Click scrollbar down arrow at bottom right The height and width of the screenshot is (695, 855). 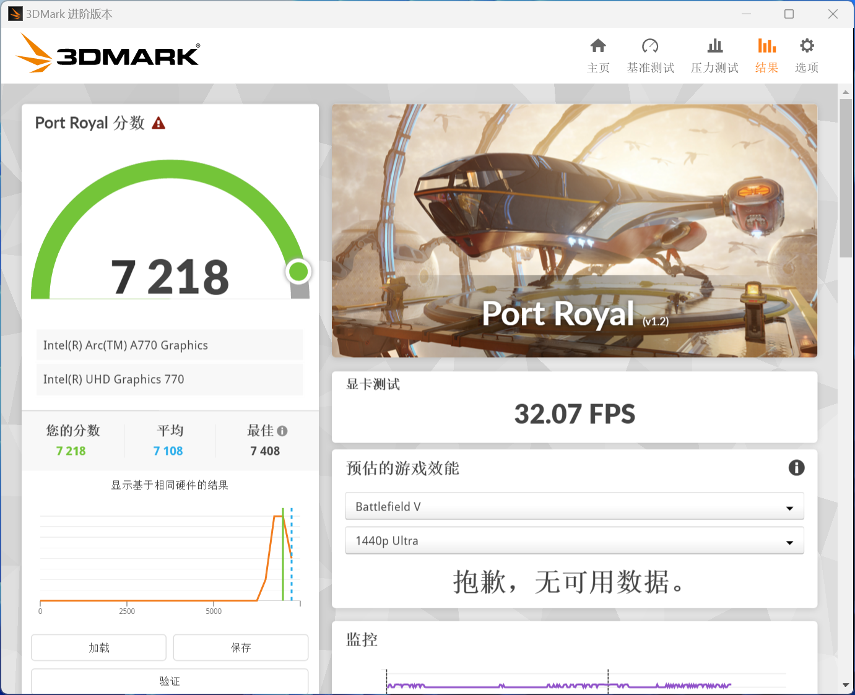point(846,685)
